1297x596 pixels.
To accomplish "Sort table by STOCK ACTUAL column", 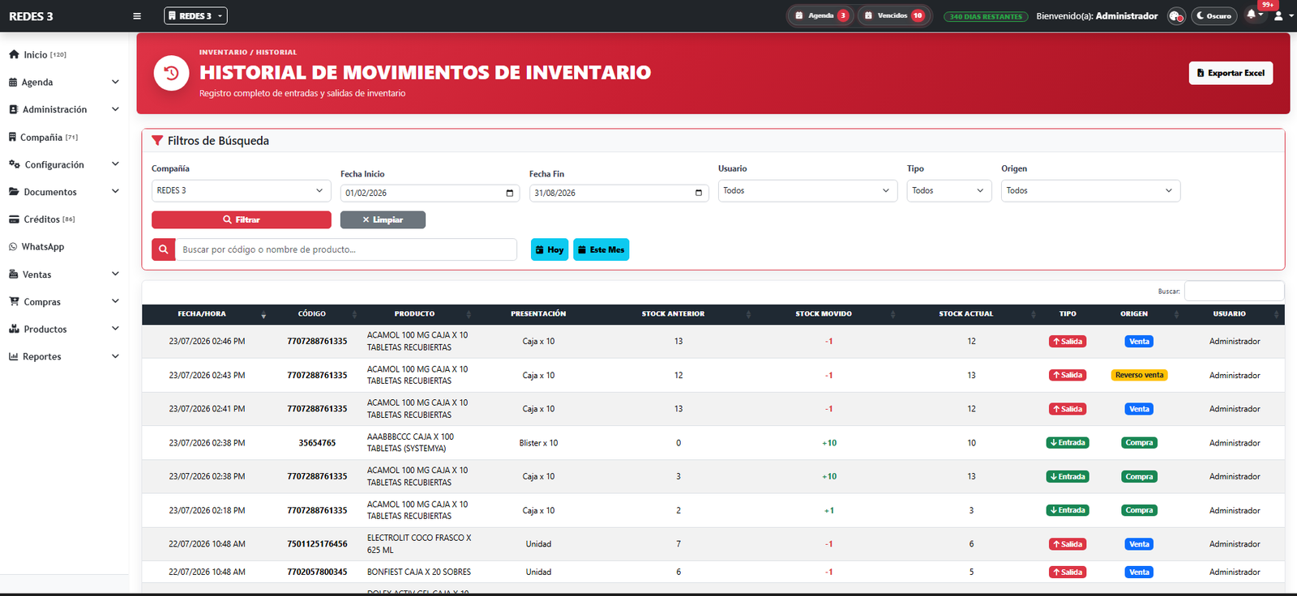I will 970,314.
